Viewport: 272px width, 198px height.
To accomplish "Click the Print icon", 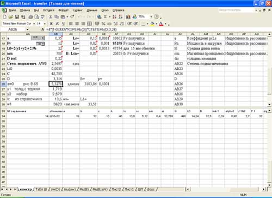I will coord(30,17).
